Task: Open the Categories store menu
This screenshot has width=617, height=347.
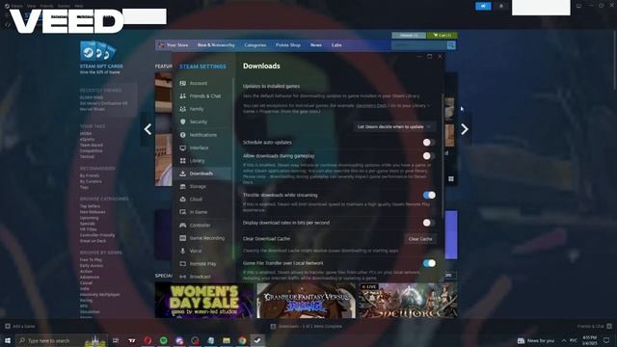Action: [255, 45]
